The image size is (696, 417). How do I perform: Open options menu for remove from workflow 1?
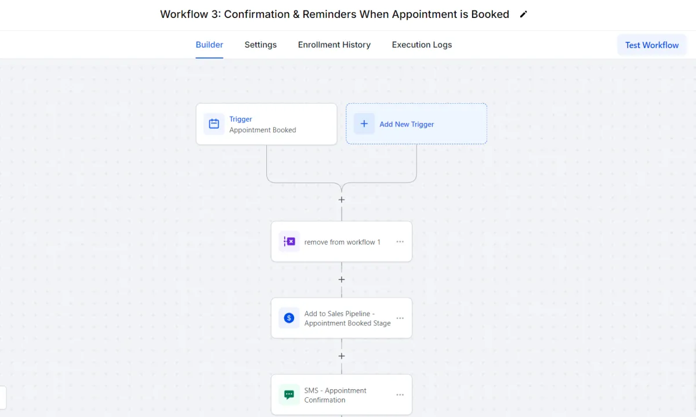point(400,242)
